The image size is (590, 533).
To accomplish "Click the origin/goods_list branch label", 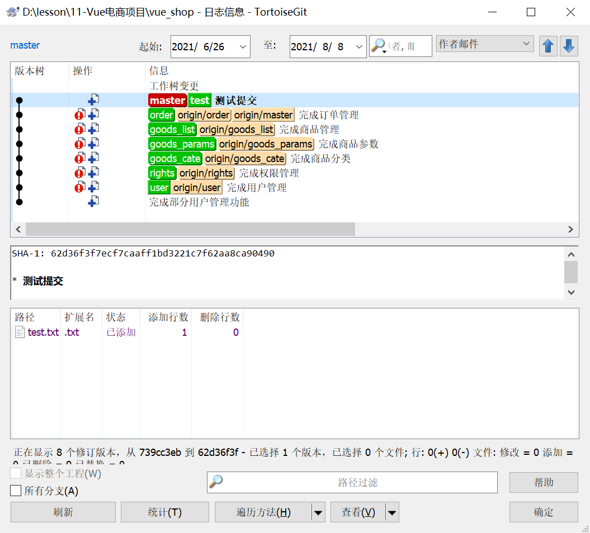I will [237, 129].
